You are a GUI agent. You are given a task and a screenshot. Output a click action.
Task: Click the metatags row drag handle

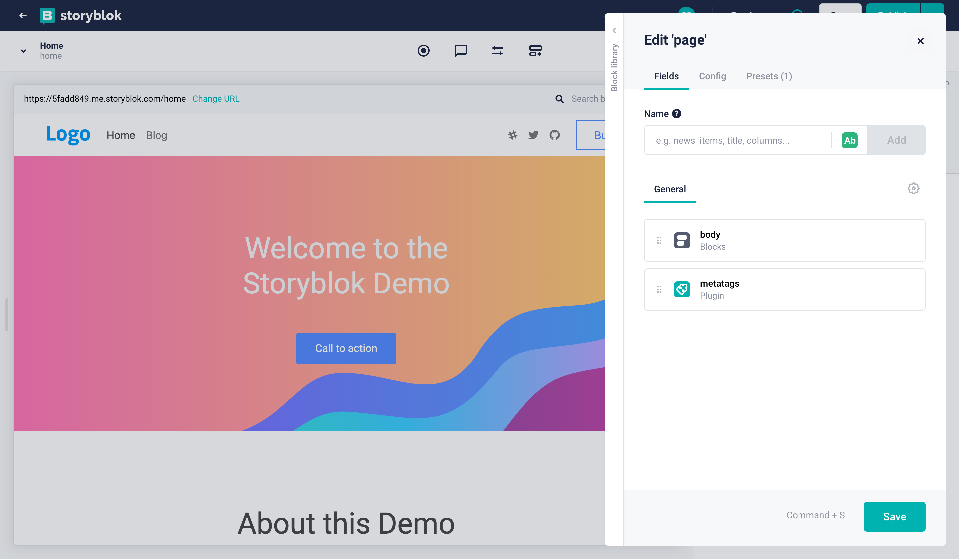click(x=659, y=290)
